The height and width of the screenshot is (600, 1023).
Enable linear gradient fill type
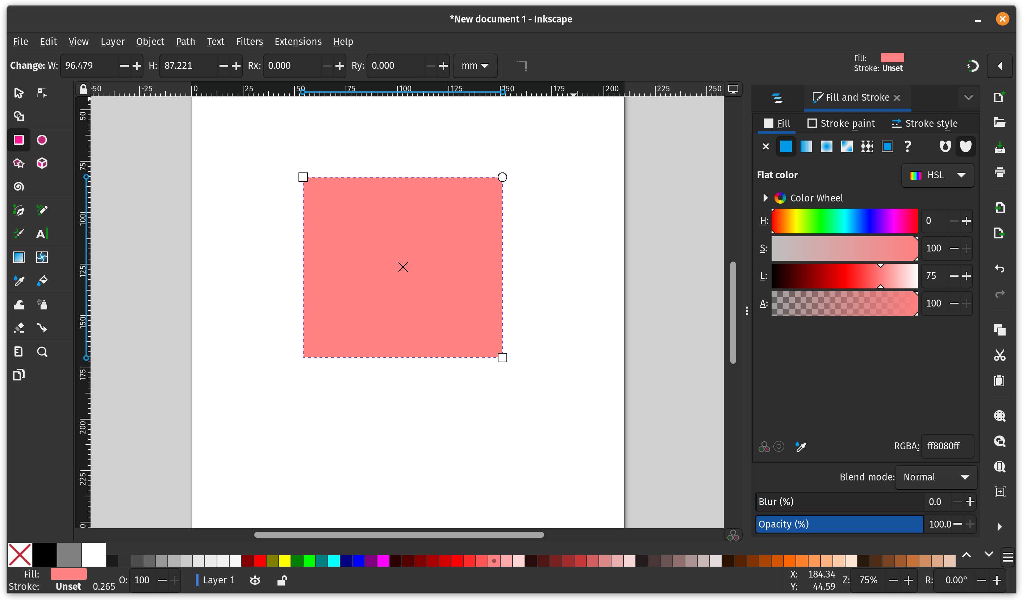(x=805, y=146)
